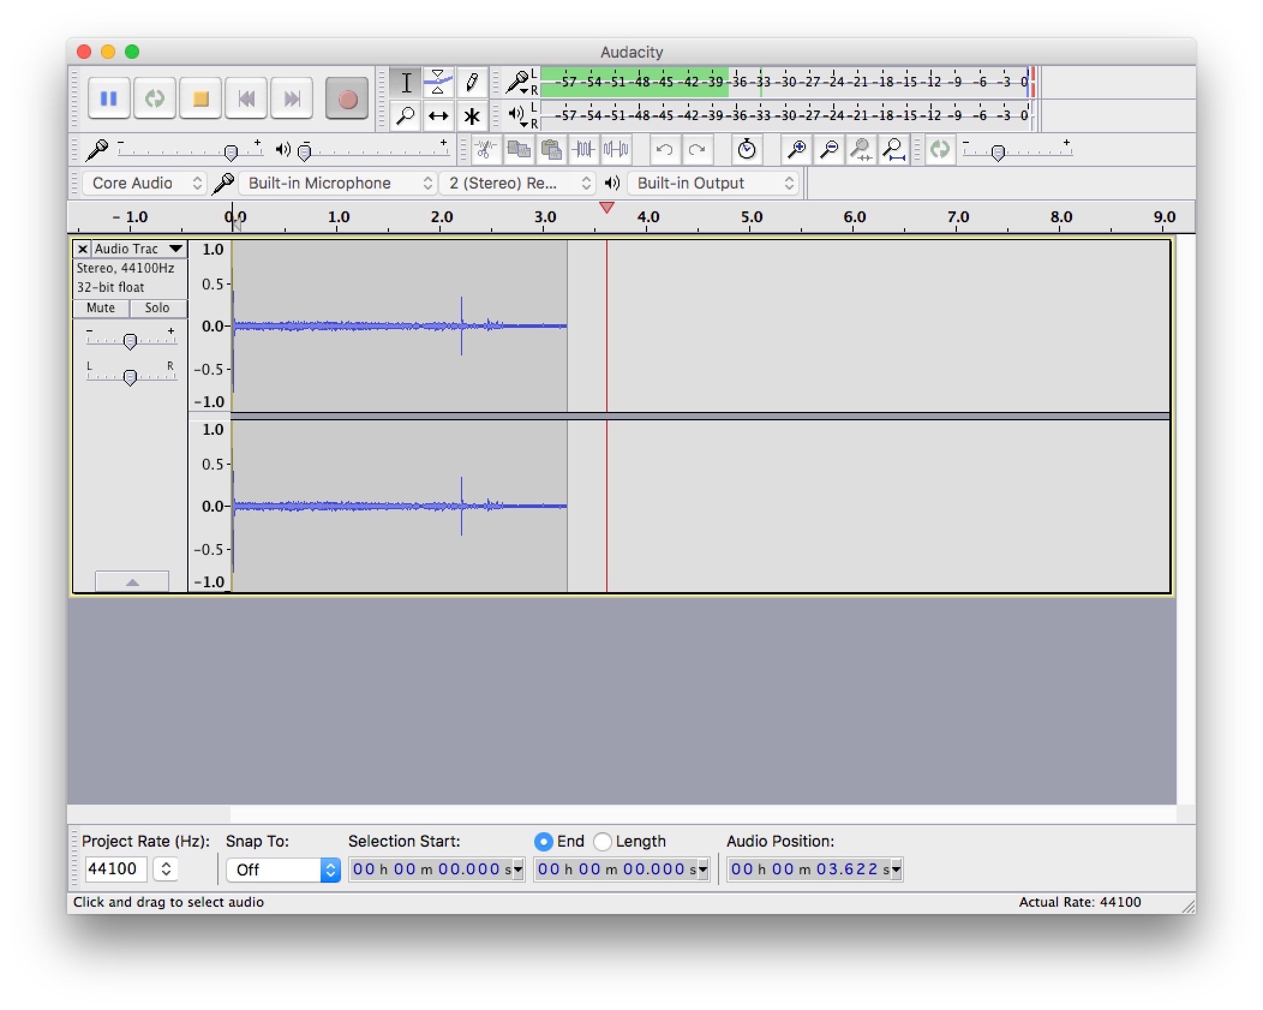
Task: Open the audio output device dropdown
Action: pos(711,186)
